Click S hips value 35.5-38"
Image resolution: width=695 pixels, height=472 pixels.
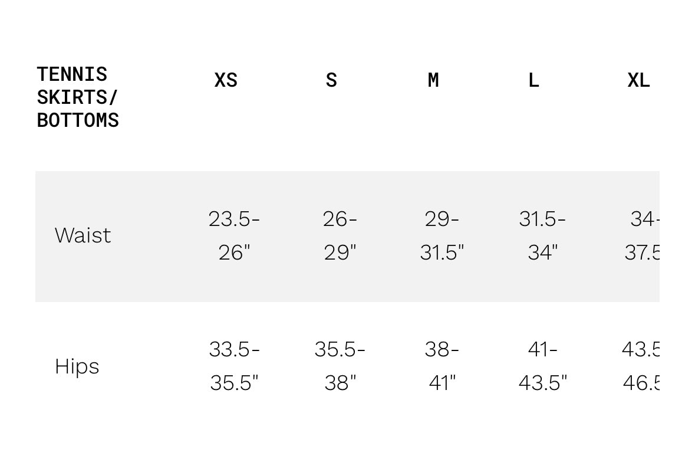click(340, 366)
